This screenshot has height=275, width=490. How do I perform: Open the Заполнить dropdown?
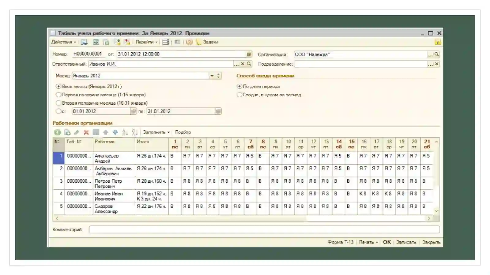pyautogui.click(x=156, y=132)
